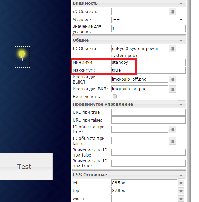This screenshot has height=202, width=199.
Task: Click the Минимум input field with standby
Action: point(148,62)
